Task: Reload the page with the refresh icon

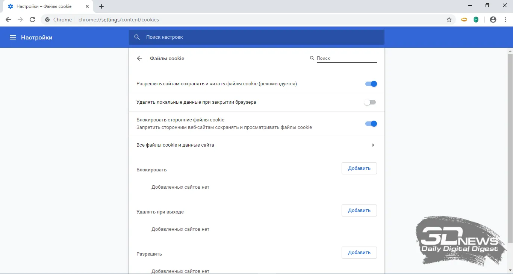Action: pos(32,20)
